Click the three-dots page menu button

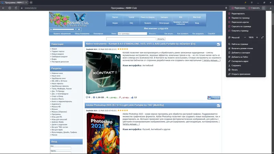(263, 8)
